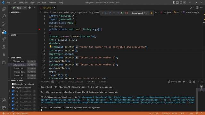This screenshot has width=205, height=115.
Task: Pause the debugger from debug toolbar
Action: point(106,13)
